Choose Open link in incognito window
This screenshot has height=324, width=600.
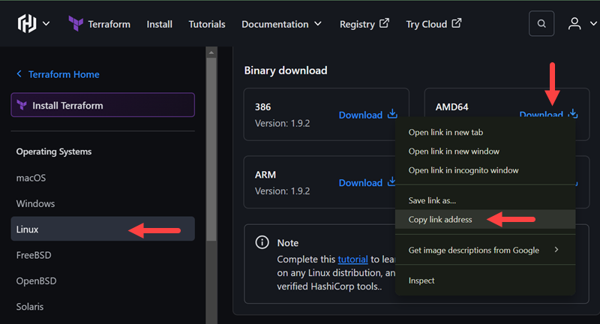[485, 170]
